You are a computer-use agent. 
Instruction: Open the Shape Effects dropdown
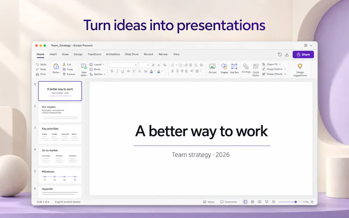pyautogui.click(x=274, y=74)
